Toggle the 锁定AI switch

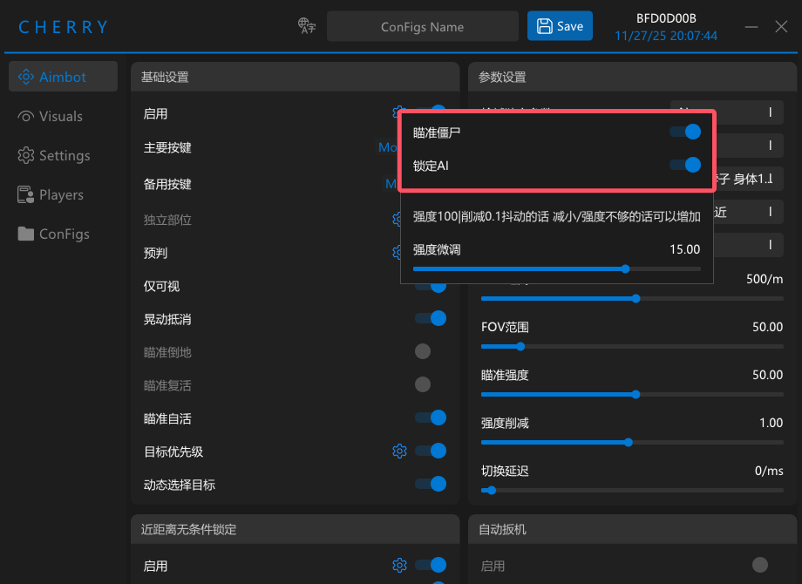pos(685,166)
